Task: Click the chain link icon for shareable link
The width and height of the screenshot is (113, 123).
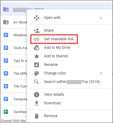Action: (x=37, y=39)
